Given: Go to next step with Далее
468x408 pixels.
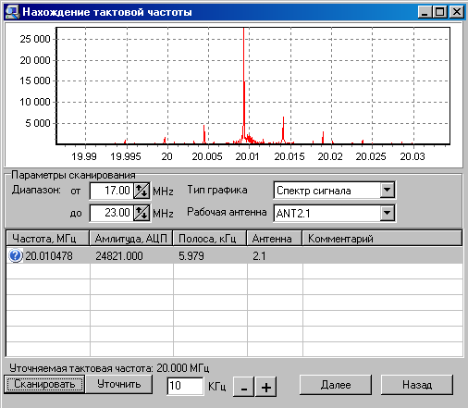Looking at the screenshot, I should tap(336, 385).
